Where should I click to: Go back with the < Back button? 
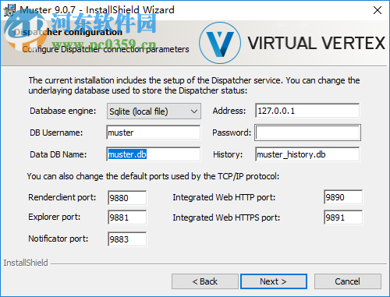tap(205, 281)
